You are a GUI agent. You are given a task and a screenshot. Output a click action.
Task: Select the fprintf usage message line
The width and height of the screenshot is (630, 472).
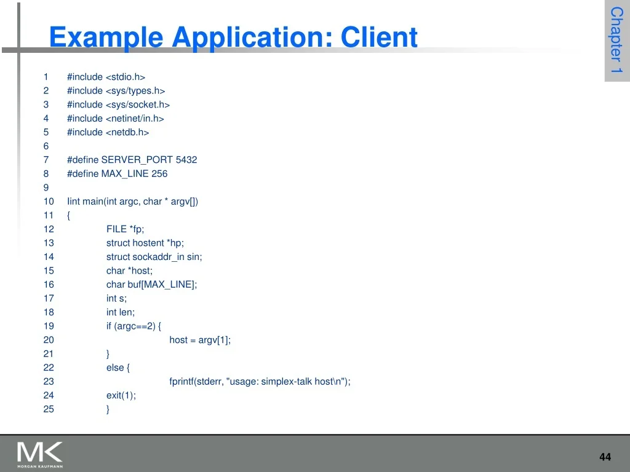coord(260,382)
